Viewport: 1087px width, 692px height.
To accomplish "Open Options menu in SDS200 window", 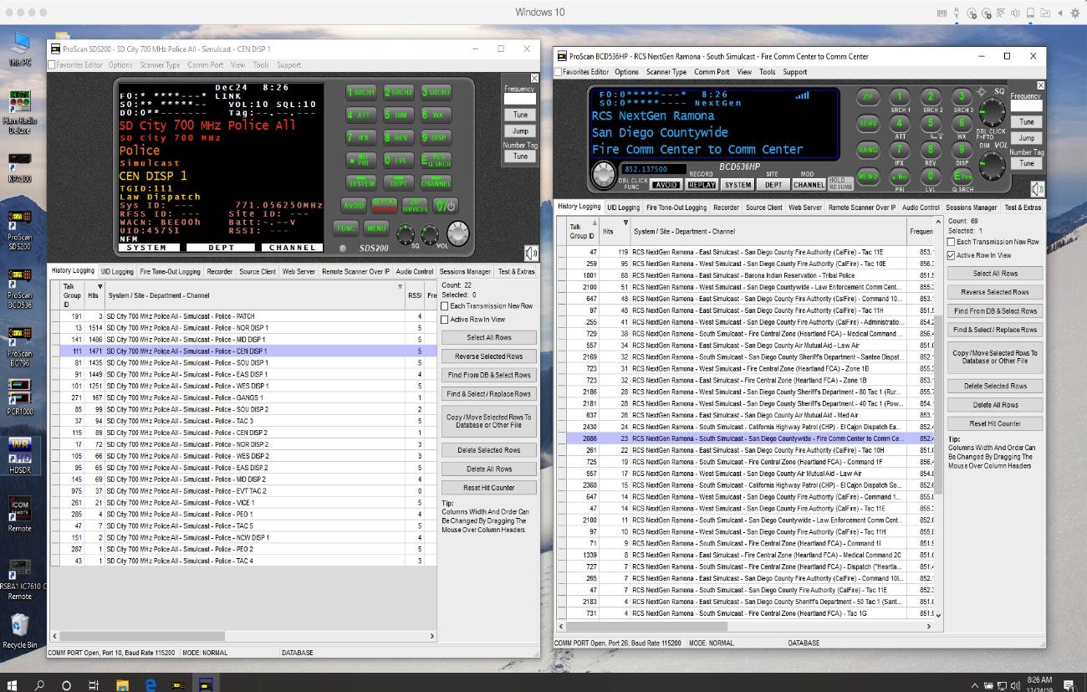I will (x=120, y=64).
